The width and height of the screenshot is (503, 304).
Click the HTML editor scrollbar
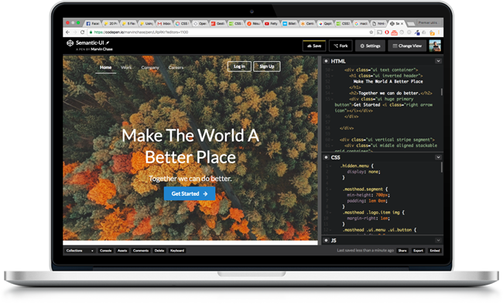pyautogui.click(x=442, y=92)
